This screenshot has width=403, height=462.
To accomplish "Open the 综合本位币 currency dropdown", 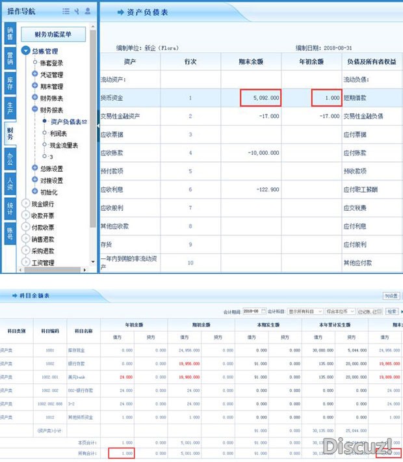I will pos(340,311).
